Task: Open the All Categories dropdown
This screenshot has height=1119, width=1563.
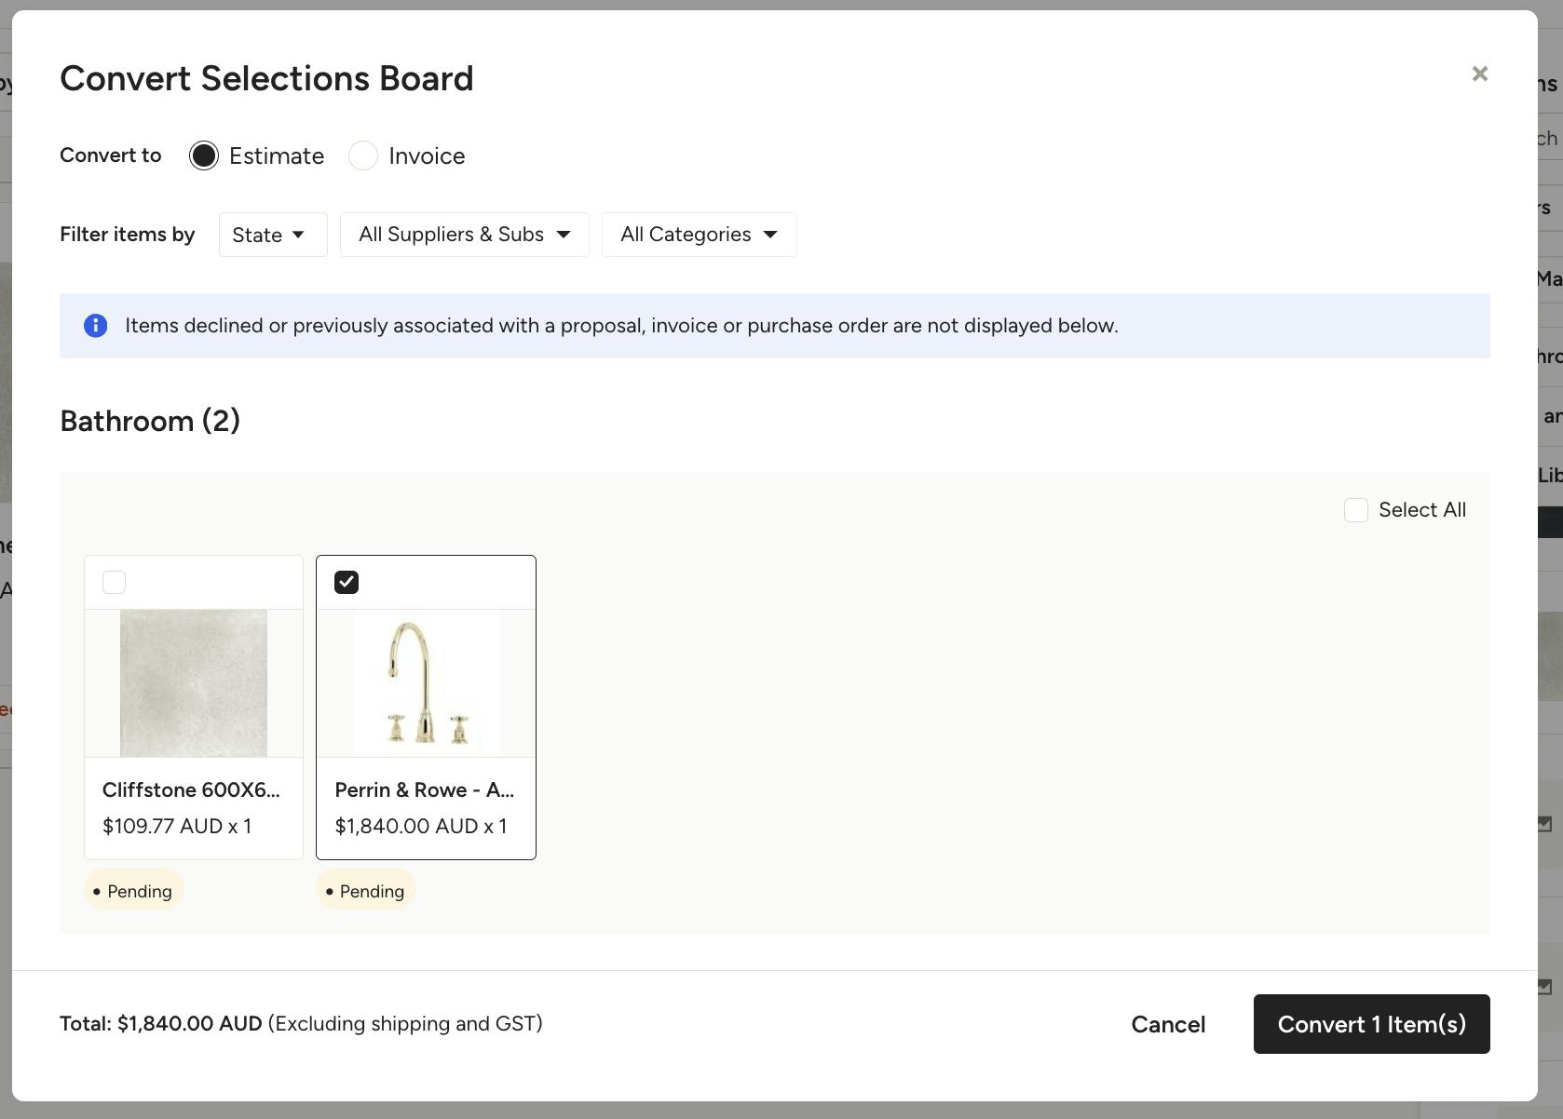Action: 699,235
